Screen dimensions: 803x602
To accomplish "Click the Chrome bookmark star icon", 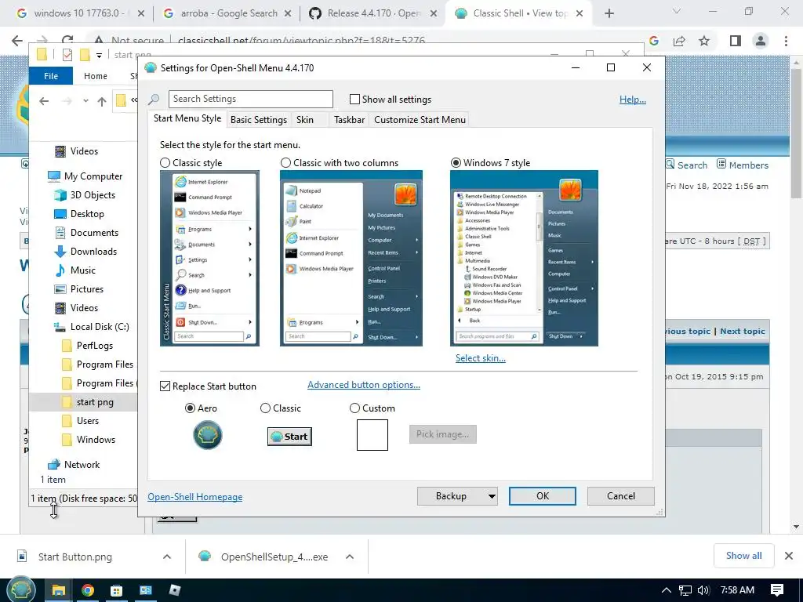I will [x=705, y=41].
